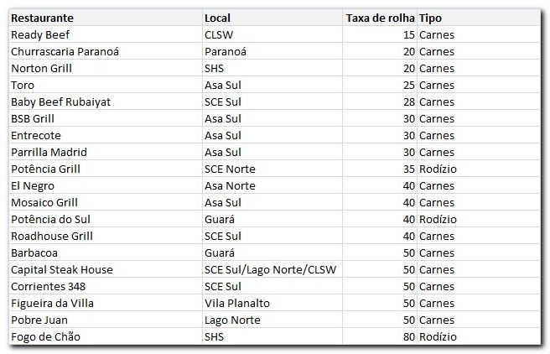Click the Rodízio type for Potência Grill
Image resolution: width=550 pixels, height=354 pixels.
[x=438, y=169]
